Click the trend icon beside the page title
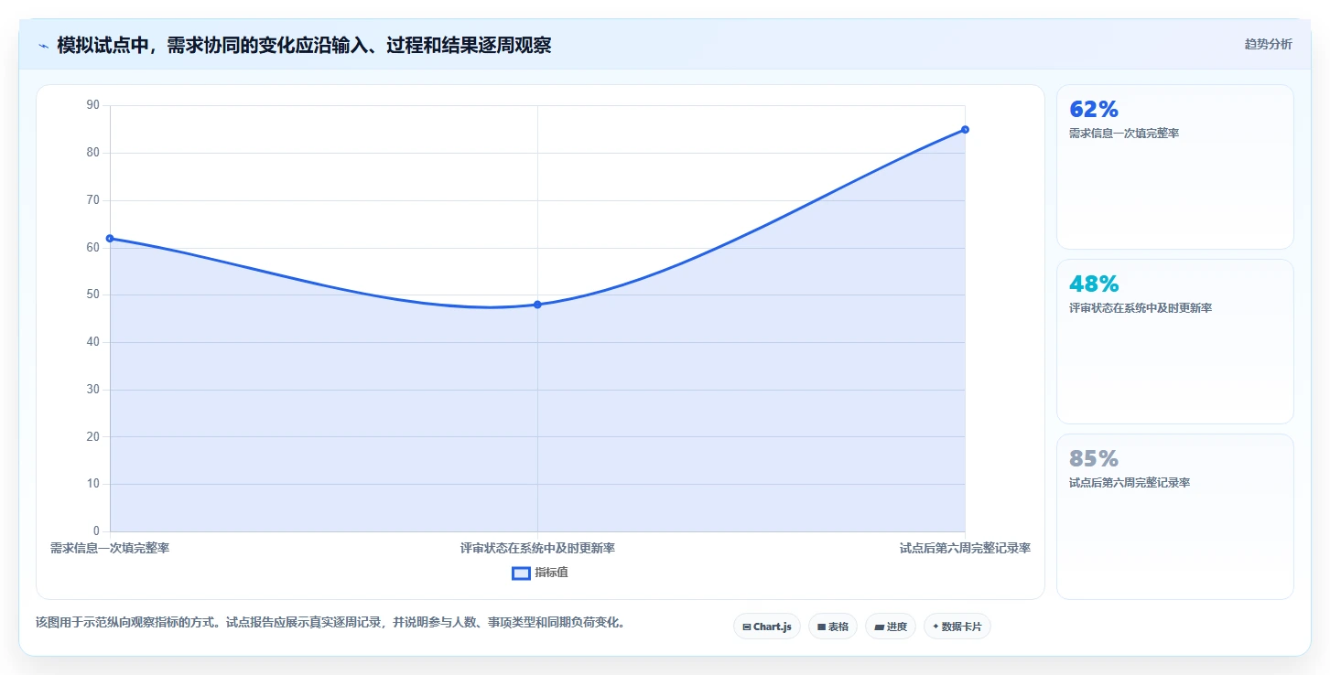Viewport: 1330px width, 675px height. pyautogui.click(x=43, y=46)
